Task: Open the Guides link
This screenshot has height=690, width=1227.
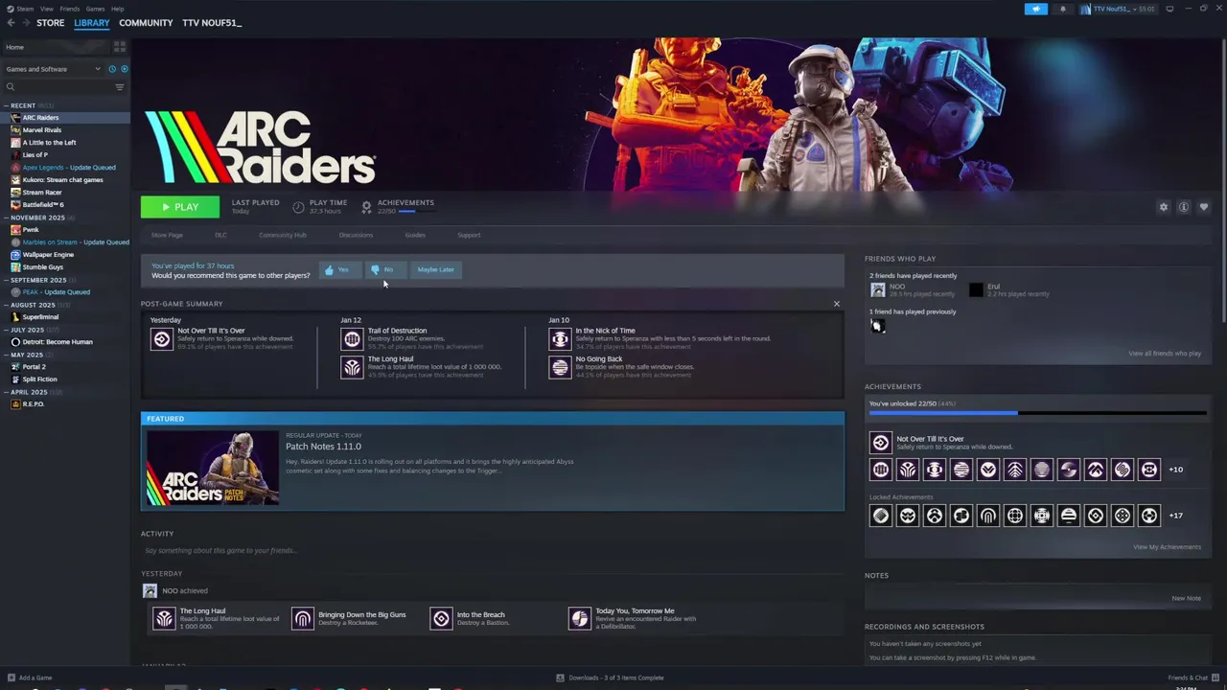Action: coord(415,235)
